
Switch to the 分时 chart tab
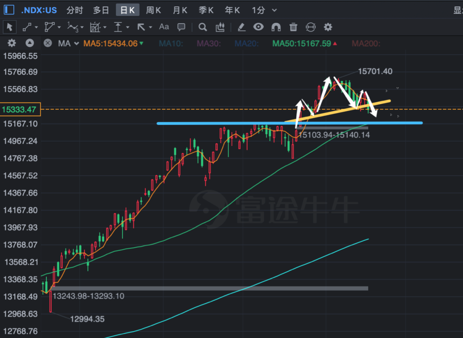75,10
